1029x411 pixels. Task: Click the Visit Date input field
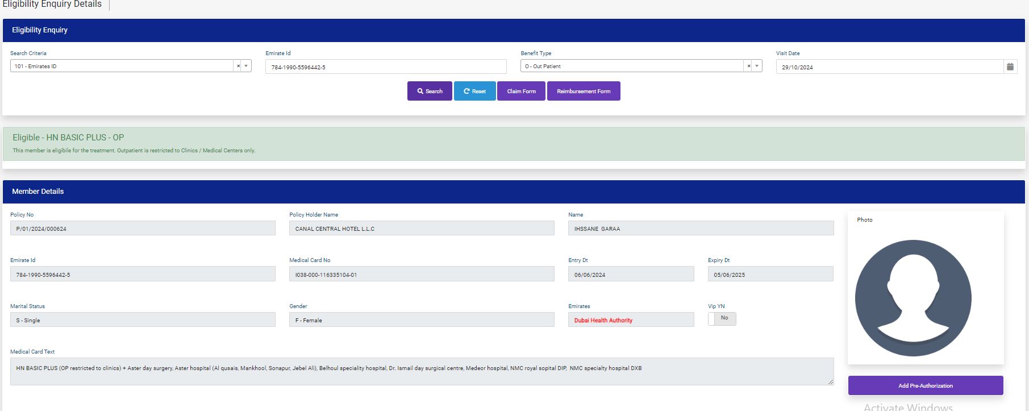(x=889, y=67)
